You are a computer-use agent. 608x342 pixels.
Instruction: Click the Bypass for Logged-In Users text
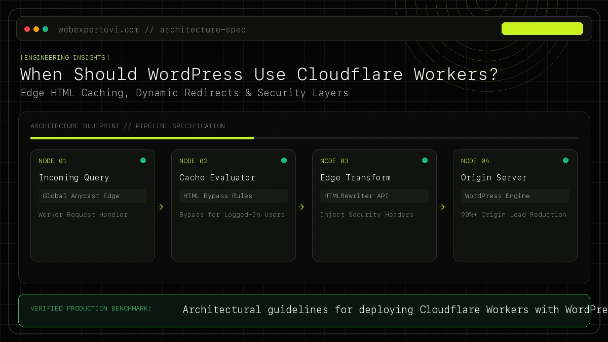(232, 214)
